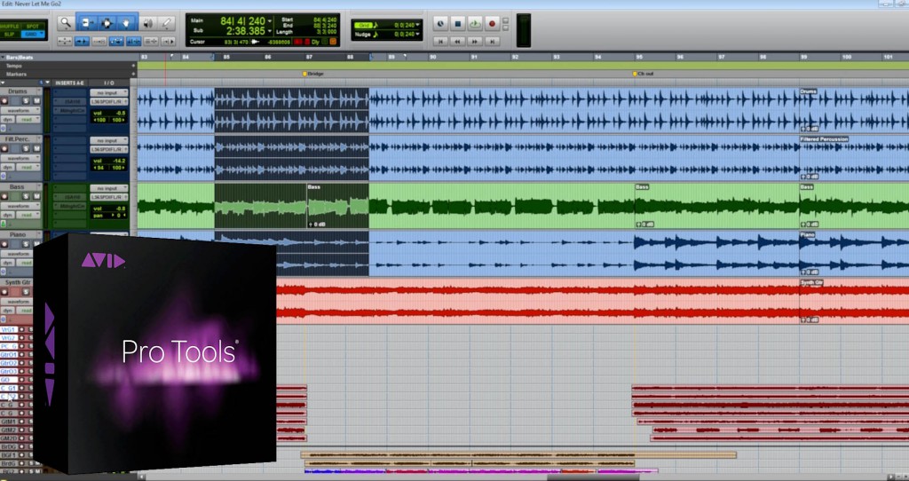Click the Ch out marker
Viewport: 909px width, 481px height.
(x=643, y=75)
